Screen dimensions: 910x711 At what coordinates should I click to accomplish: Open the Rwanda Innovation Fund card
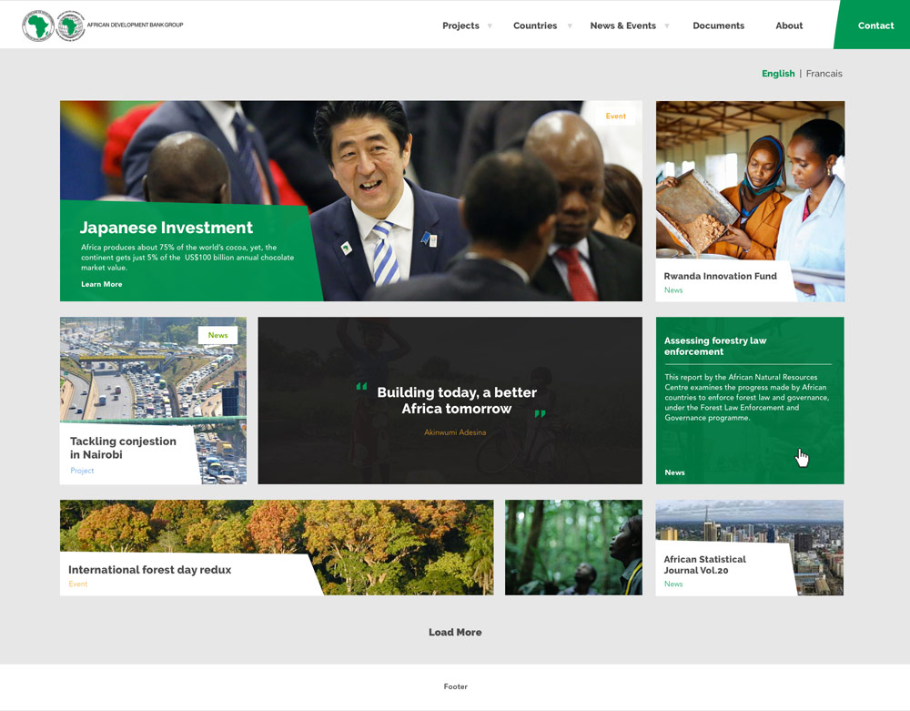point(720,276)
